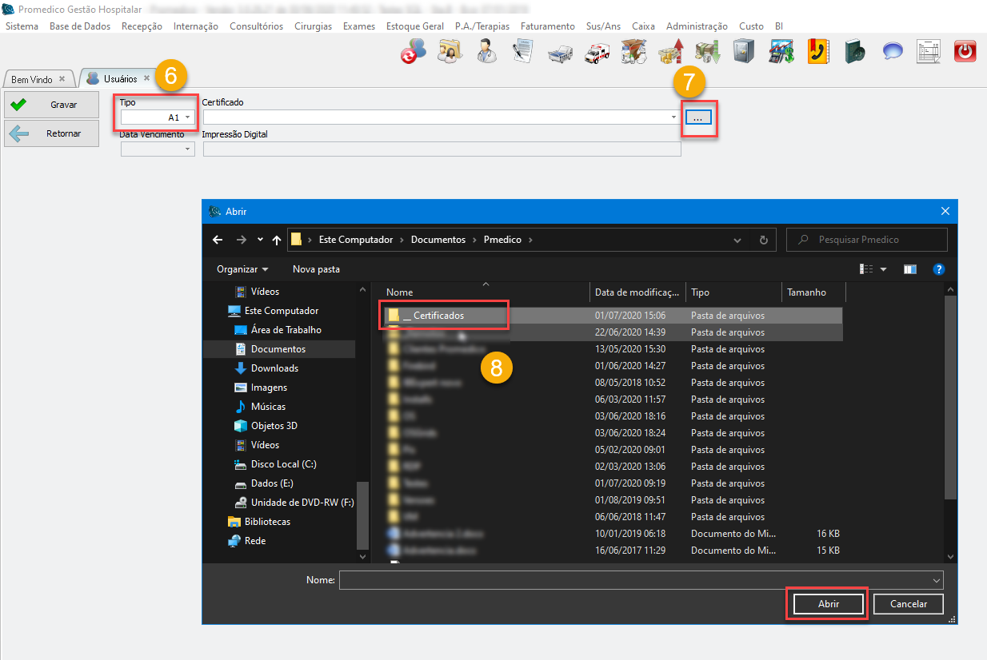Screen dimensions: 987x660
Task: Click the Gravar button
Action: 52,105
